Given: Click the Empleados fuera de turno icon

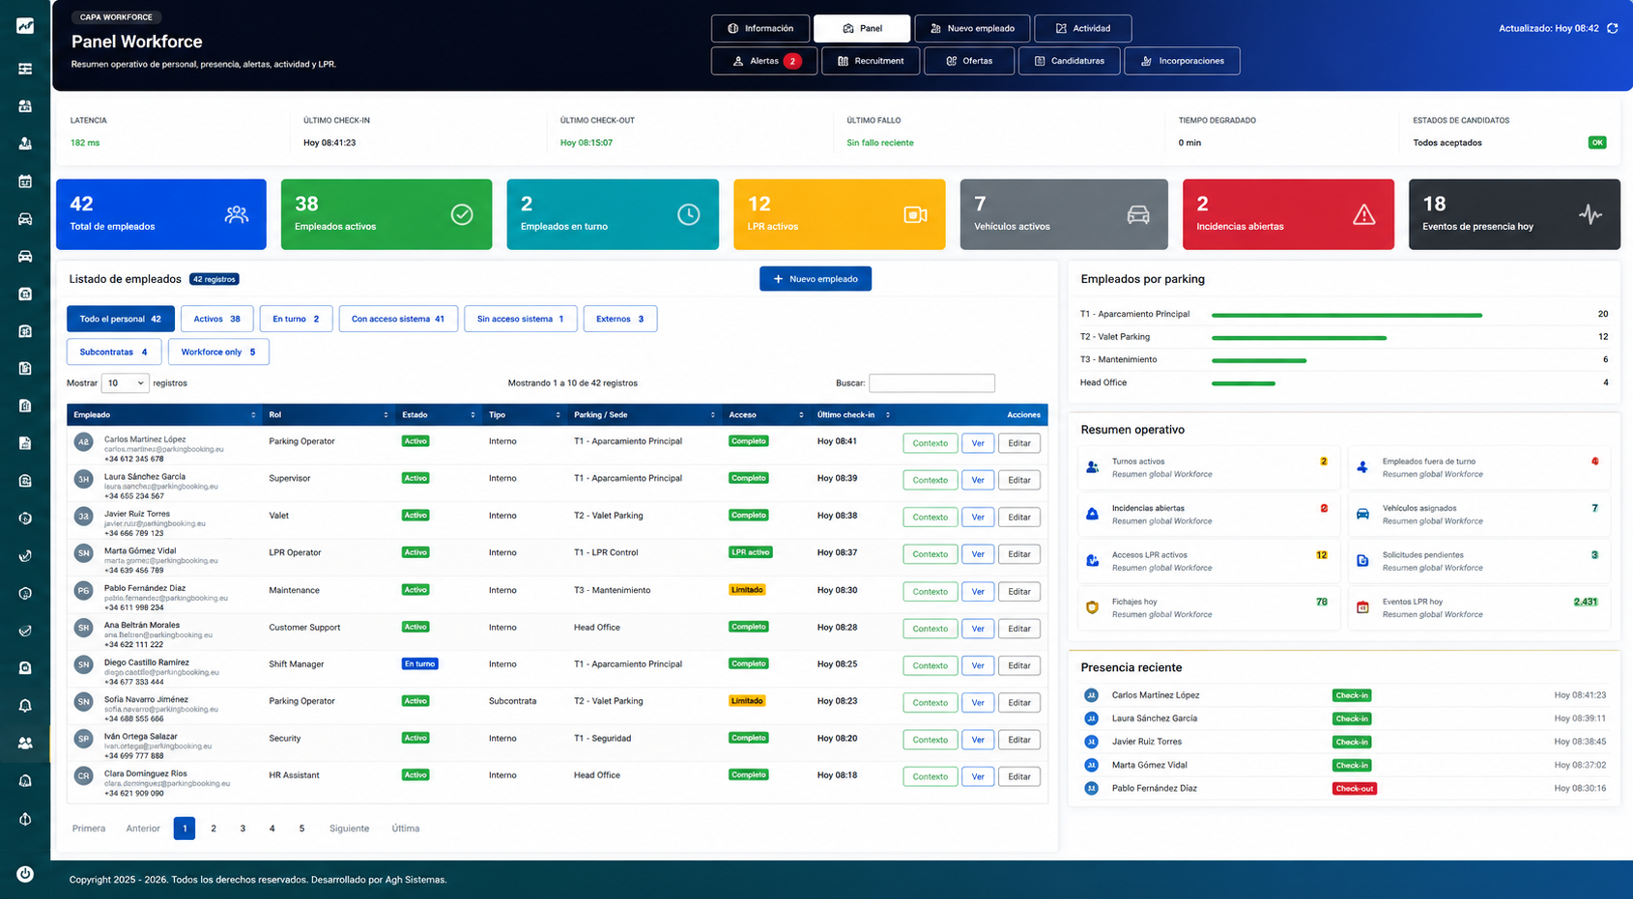Looking at the screenshot, I should pos(1362,467).
